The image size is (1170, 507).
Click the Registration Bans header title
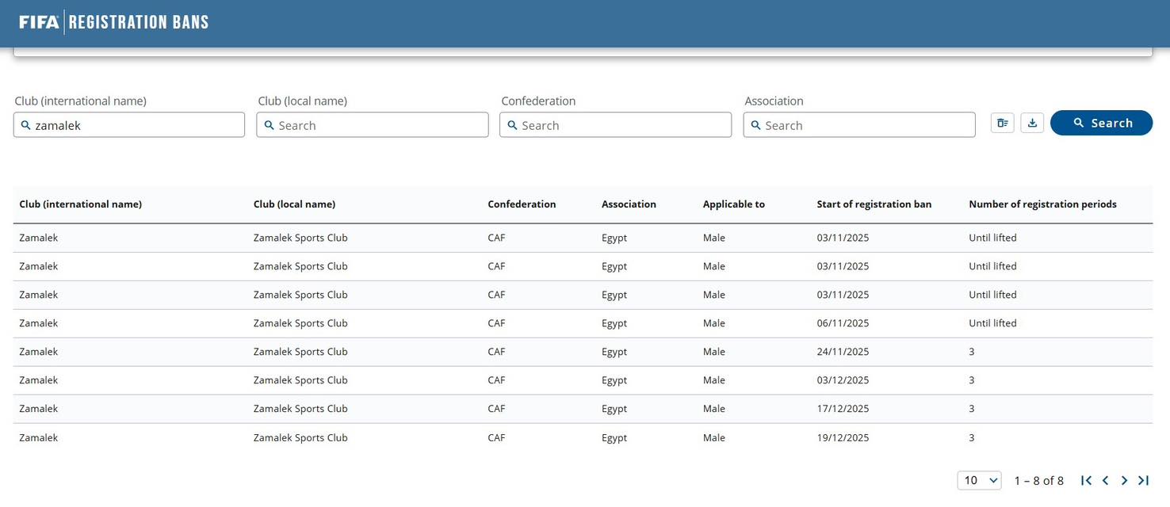tap(139, 22)
